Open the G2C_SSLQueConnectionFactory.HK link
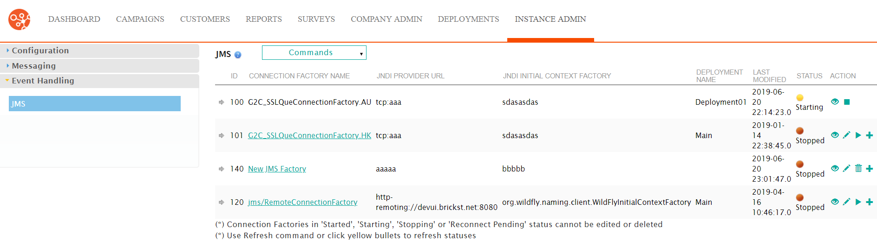The image size is (877, 241). pyautogui.click(x=309, y=135)
